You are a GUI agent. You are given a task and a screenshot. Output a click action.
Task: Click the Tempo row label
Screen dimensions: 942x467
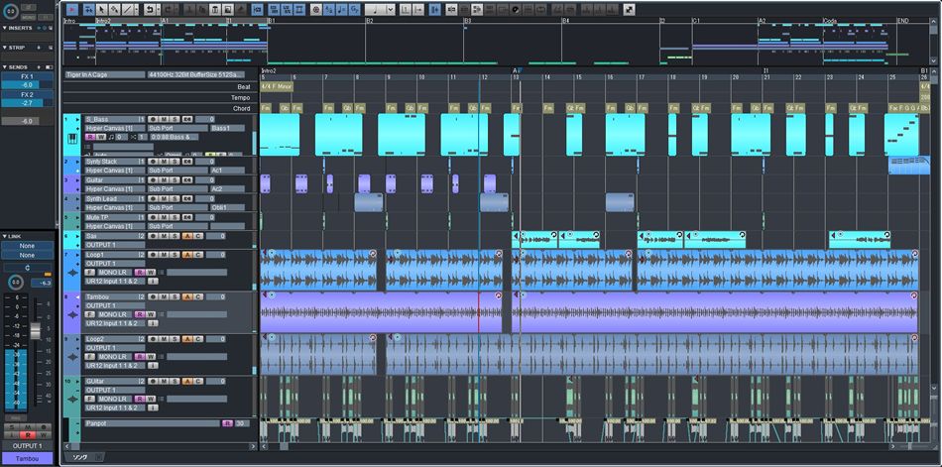(x=240, y=97)
